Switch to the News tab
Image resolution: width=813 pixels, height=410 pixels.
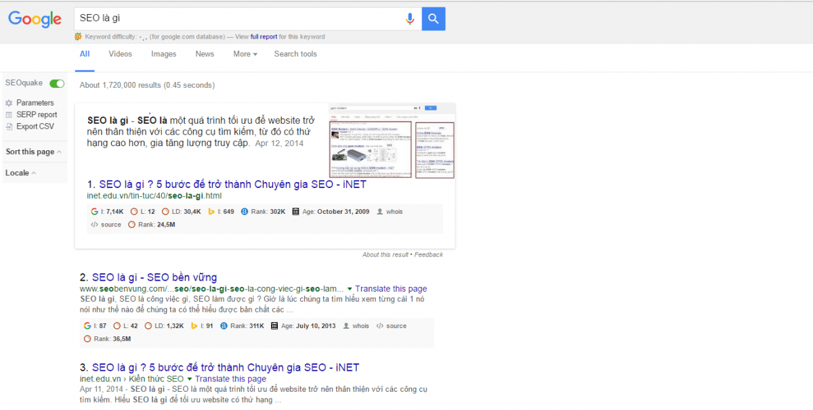click(x=205, y=54)
